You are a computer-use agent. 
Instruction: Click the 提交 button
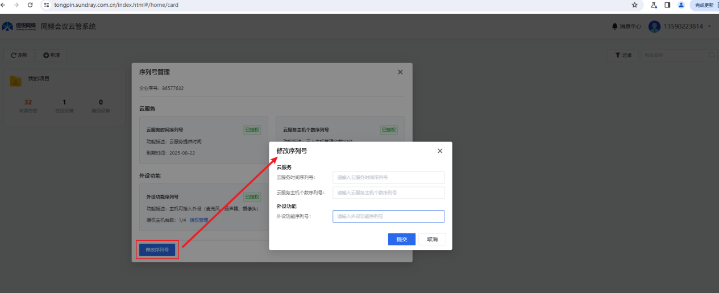[402, 239]
